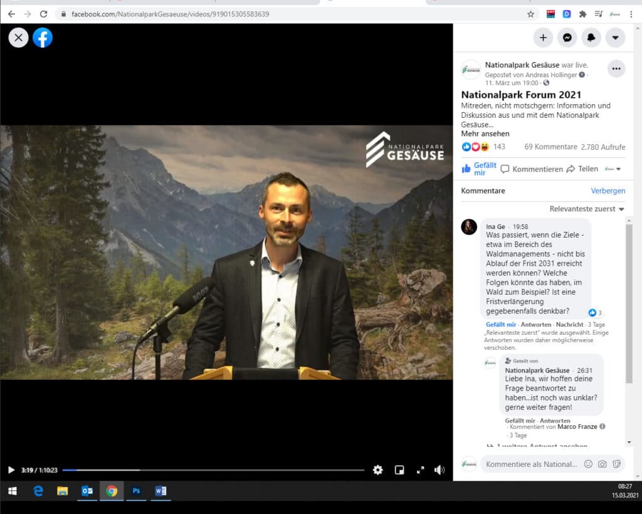Open video quality settings gear
This screenshot has width=642, height=514.
(x=377, y=469)
